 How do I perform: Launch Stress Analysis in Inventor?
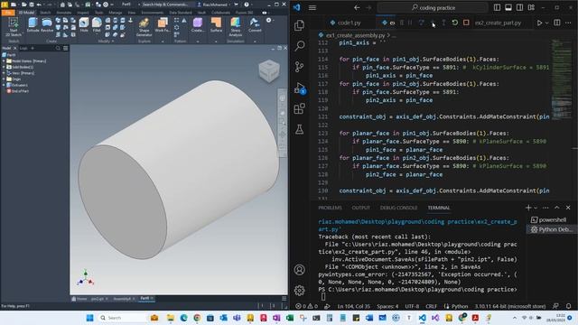tap(235, 27)
